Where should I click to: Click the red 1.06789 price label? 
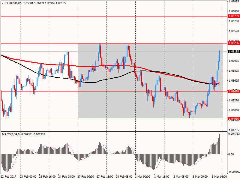click(233, 16)
